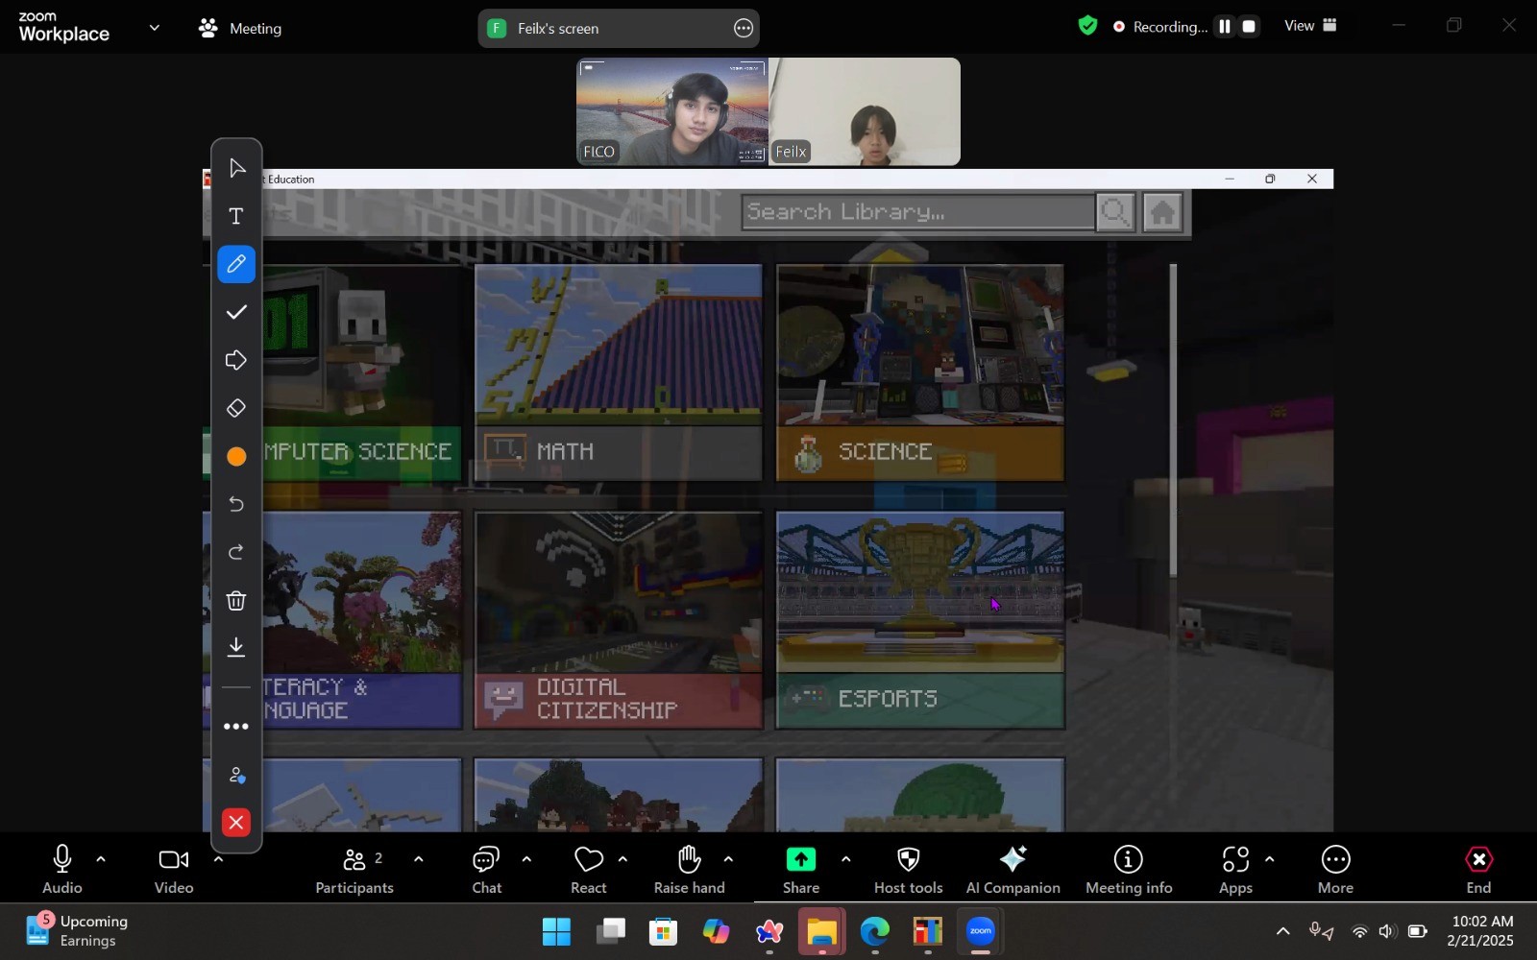
Task: Pause the recording
Action: [1225, 27]
